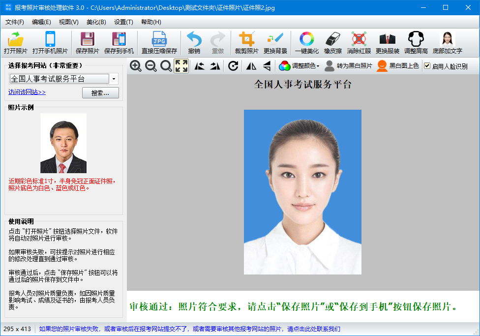Click the 底部加文字 icon

447,43
